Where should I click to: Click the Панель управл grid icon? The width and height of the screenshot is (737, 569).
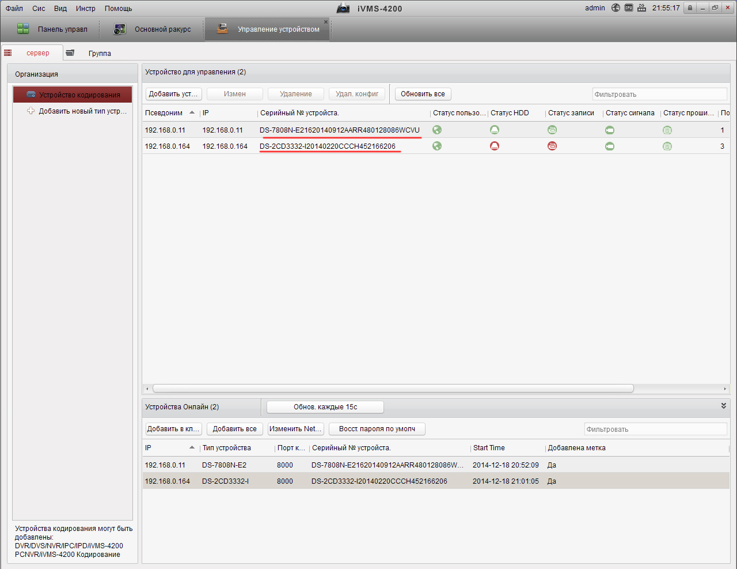(x=23, y=29)
